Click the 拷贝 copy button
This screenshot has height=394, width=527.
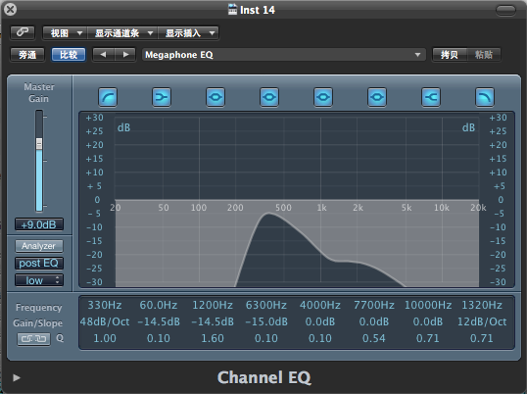[x=450, y=55]
